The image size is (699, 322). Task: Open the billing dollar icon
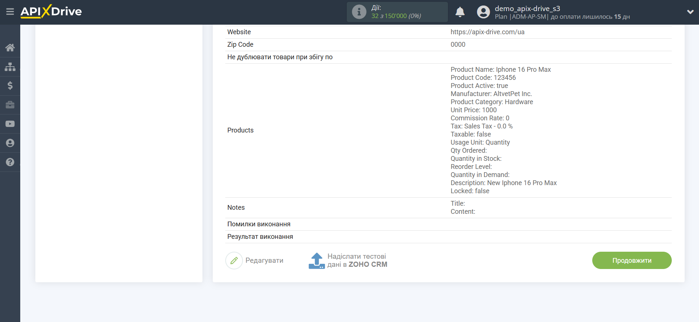click(10, 86)
